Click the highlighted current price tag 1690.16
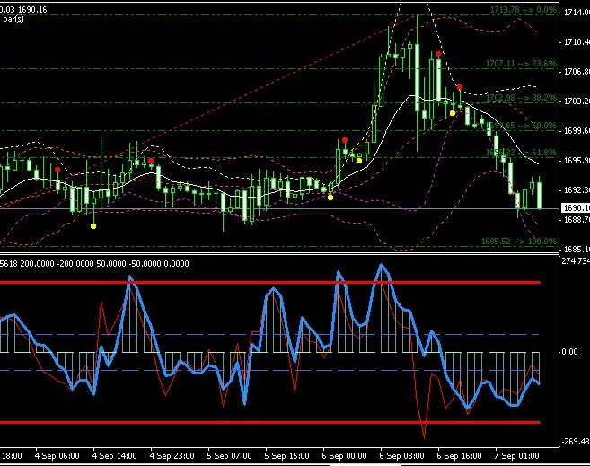Viewport: 590px width, 466px height. [x=576, y=208]
